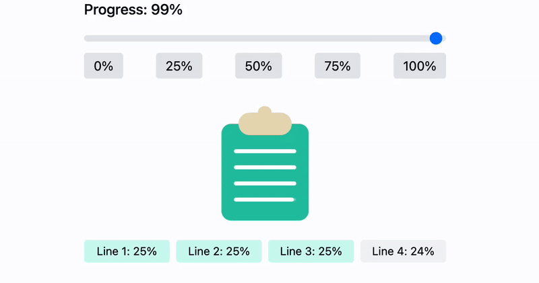Click the fourth white line on the clipboard
The width and height of the screenshot is (539, 283).
(265, 200)
